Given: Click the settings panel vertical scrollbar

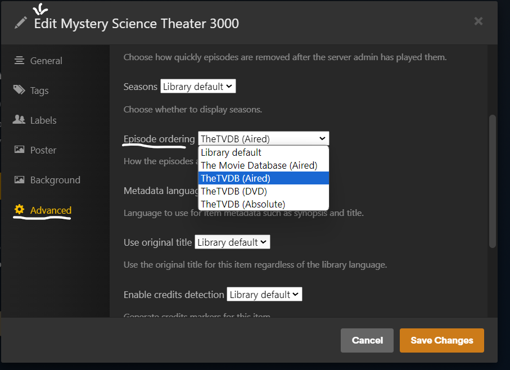Looking at the screenshot, I should coord(493,180).
